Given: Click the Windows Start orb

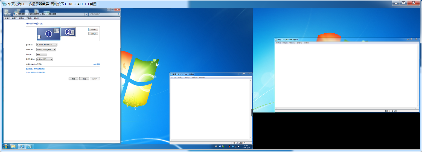Looking at the screenshot, I should point(5,146).
